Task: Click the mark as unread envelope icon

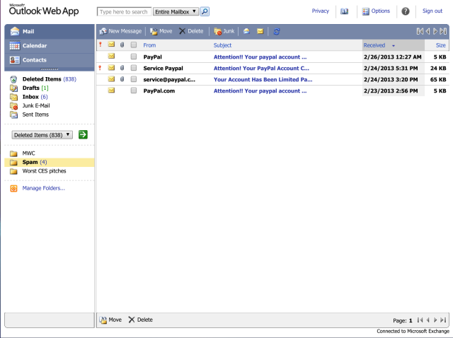Action: click(260, 31)
